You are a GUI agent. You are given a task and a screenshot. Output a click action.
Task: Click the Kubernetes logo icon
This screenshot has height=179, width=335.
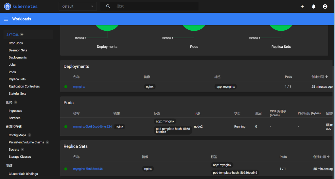click(7, 6)
